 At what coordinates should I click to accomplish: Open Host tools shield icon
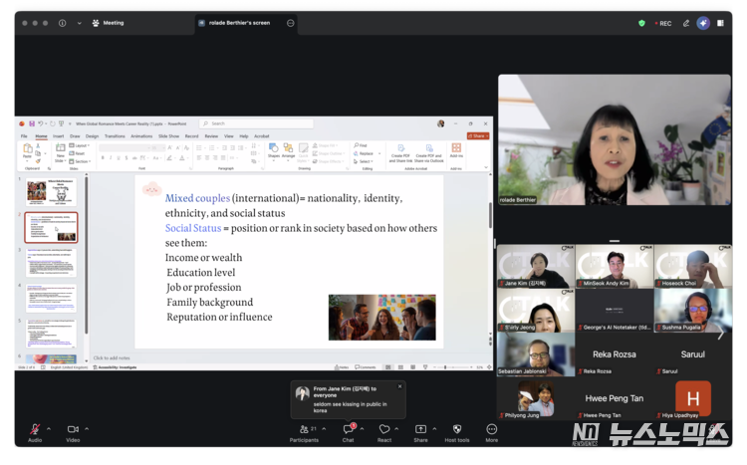(456, 429)
